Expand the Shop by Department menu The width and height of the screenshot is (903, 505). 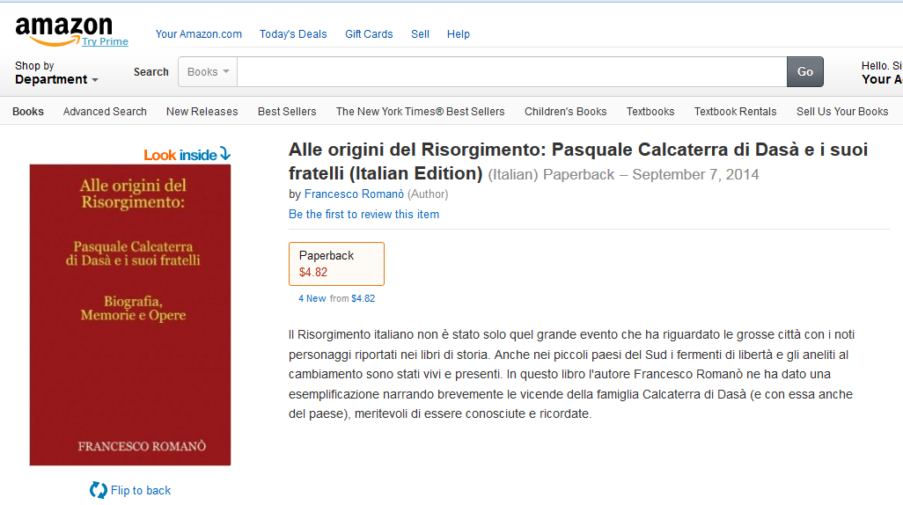[56, 72]
